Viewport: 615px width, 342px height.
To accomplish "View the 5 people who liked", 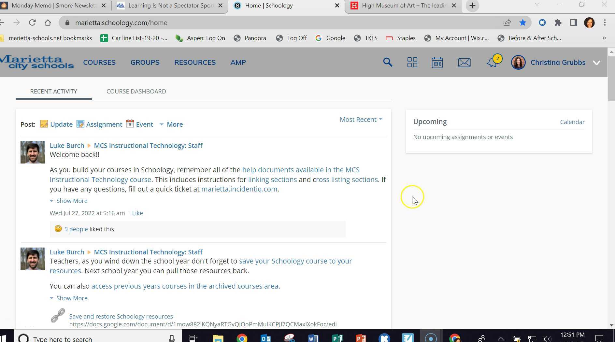I will tap(76, 229).
